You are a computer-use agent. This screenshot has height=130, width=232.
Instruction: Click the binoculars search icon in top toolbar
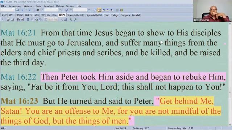38,10
